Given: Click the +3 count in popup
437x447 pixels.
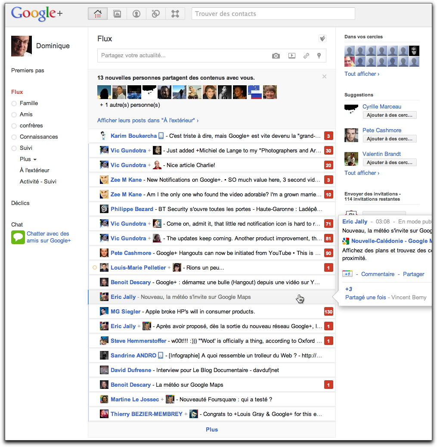Looking at the screenshot, I should click(x=349, y=289).
